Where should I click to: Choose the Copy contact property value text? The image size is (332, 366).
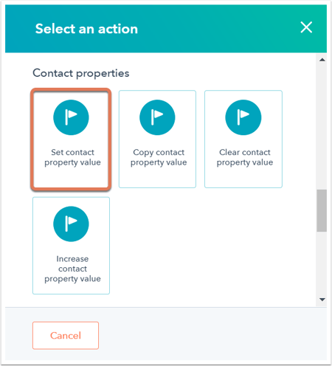tap(159, 157)
